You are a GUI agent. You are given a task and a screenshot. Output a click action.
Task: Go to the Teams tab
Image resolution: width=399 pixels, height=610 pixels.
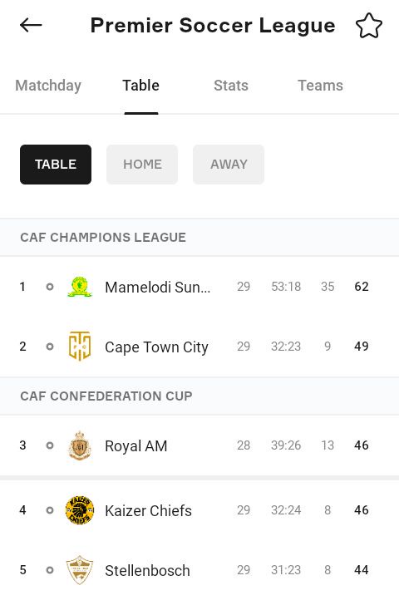(320, 86)
